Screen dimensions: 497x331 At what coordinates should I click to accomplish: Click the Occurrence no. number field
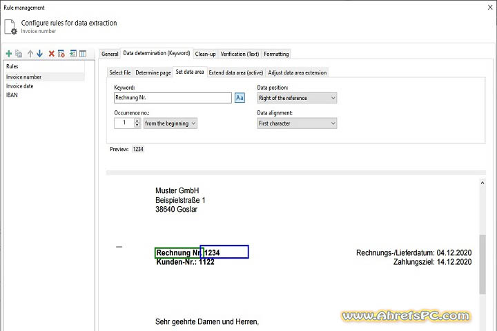(124, 123)
